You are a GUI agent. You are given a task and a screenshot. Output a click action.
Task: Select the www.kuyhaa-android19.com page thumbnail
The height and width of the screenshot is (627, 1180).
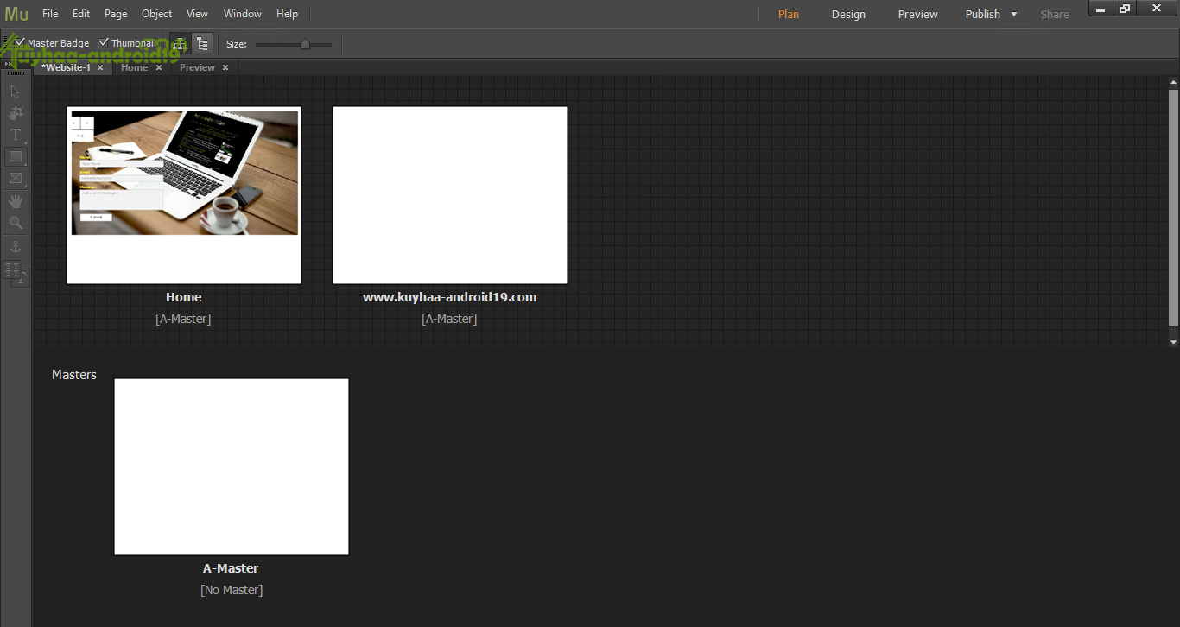(x=450, y=195)
